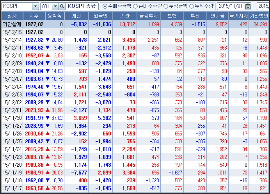This screenshot has height=194, width=270.
Task: Click the pension fund value 1,952
Action: (222, 149)
